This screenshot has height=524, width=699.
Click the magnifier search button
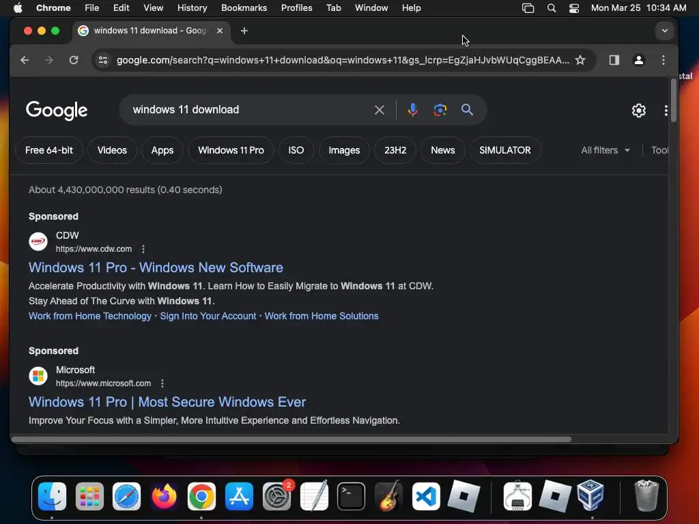coord(467,110)
